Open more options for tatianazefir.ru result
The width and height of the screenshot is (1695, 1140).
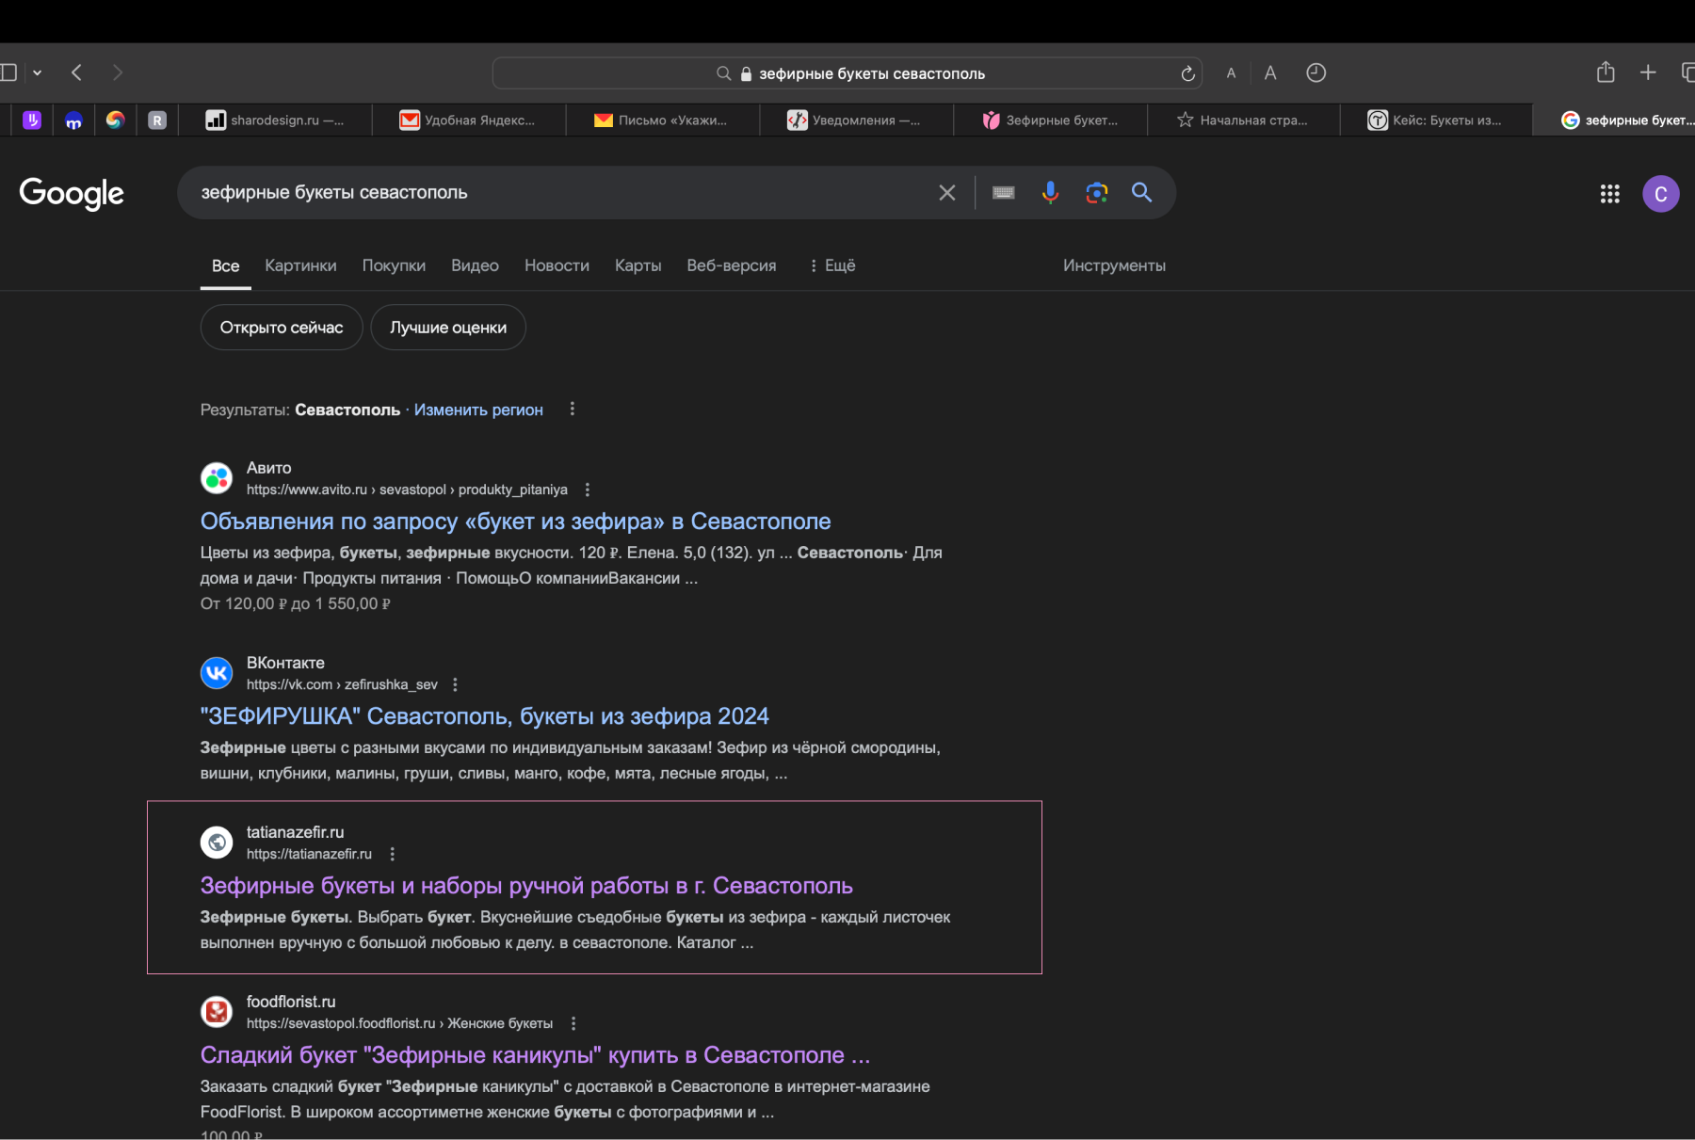393,854
